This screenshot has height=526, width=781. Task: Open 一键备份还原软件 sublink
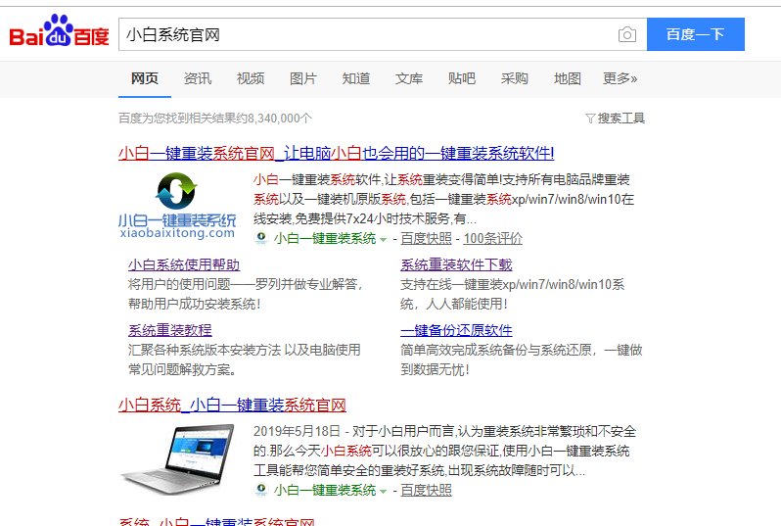tap(456, 330)
